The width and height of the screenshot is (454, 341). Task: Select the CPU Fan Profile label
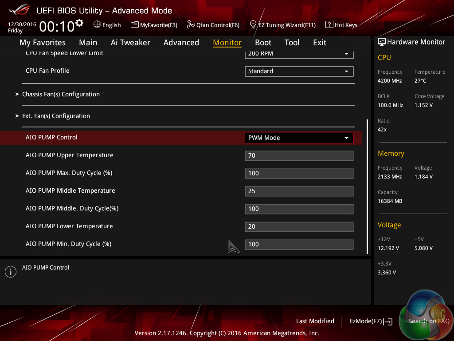[47, 71]
